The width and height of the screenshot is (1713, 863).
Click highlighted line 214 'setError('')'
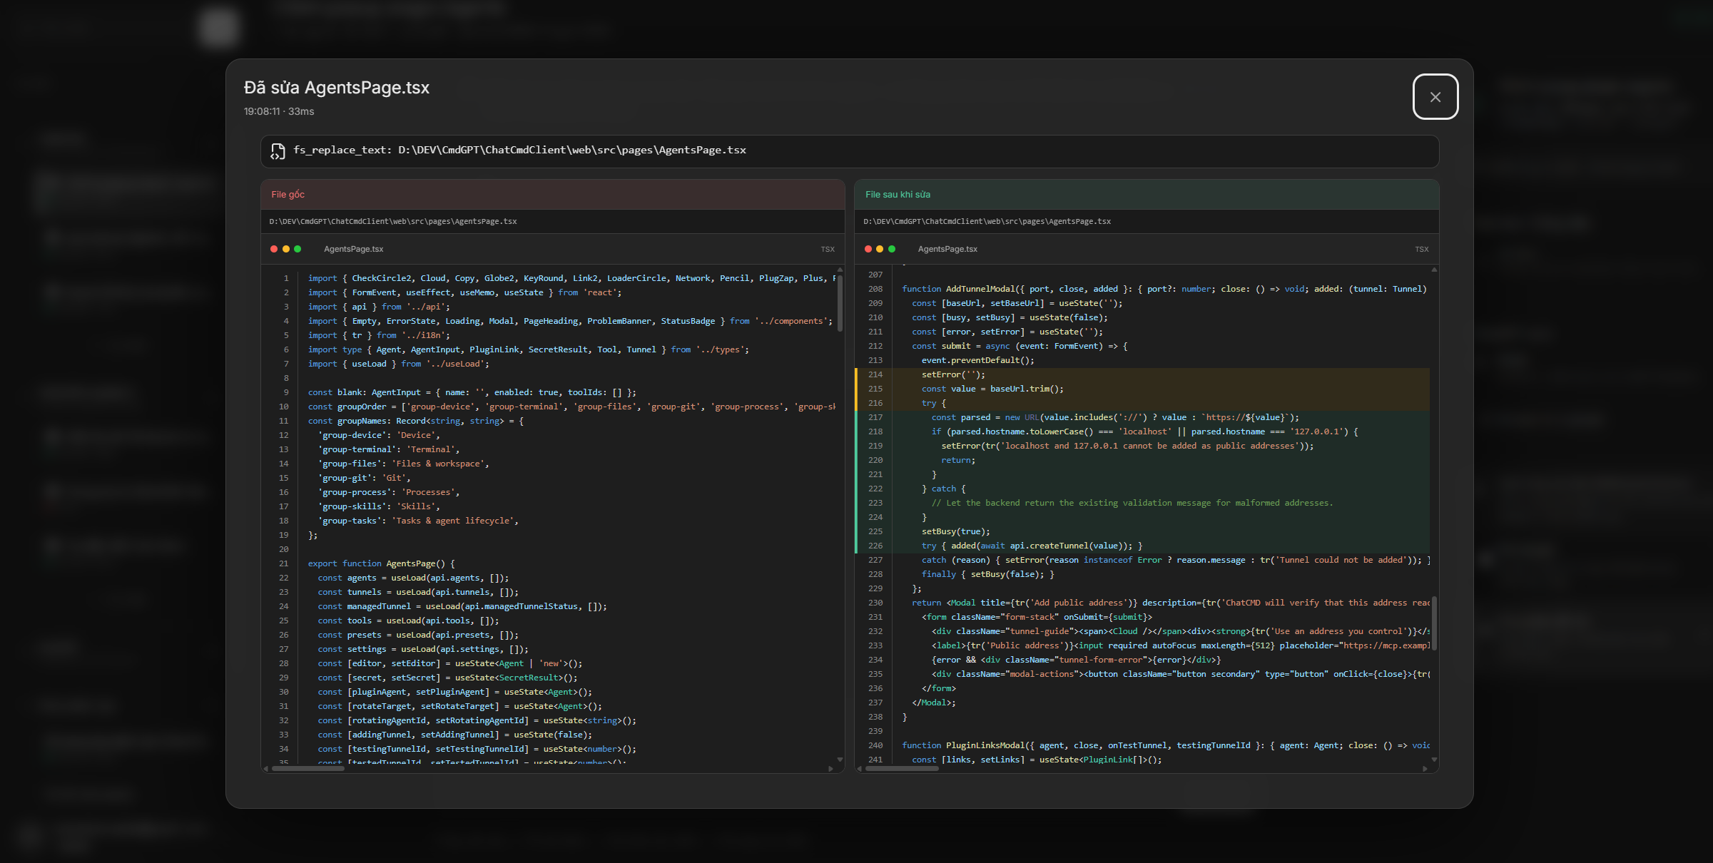[x=953, y=374]
